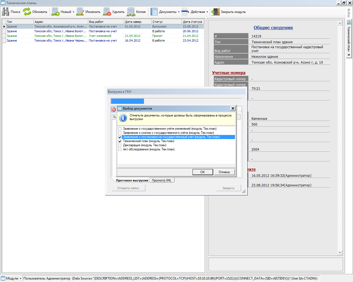Screen dimensions: 353x282
Task: Click the Copy plan icon
Action: point(131,12)
